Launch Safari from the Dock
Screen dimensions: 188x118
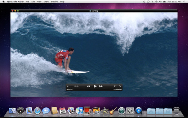click(x=37, y=111)
